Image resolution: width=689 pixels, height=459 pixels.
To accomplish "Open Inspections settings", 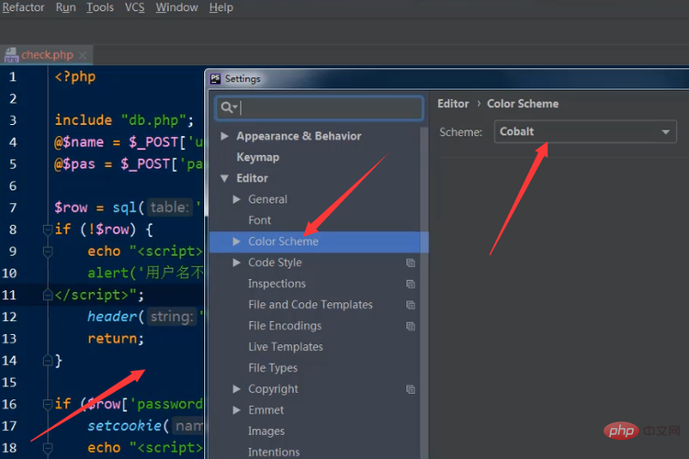I will coord(277,284).
